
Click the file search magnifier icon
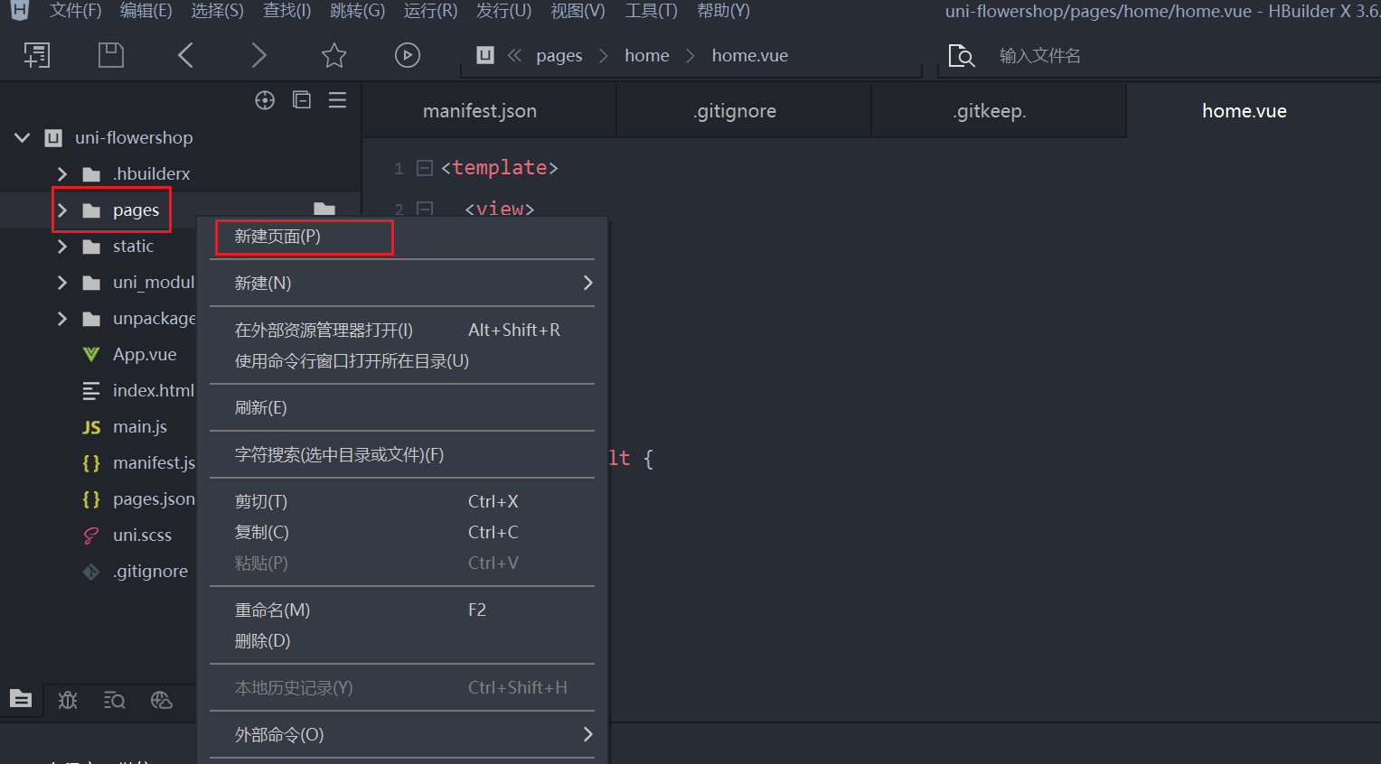[x=962, y=56]
